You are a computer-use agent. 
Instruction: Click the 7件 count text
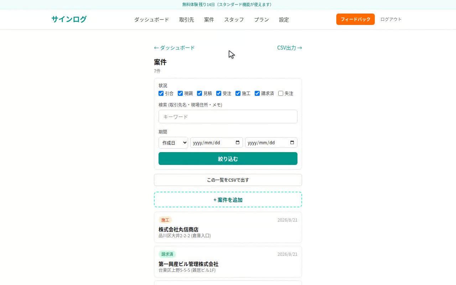click(157, 71)
